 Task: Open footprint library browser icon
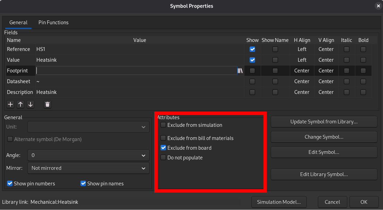point(240,71)
